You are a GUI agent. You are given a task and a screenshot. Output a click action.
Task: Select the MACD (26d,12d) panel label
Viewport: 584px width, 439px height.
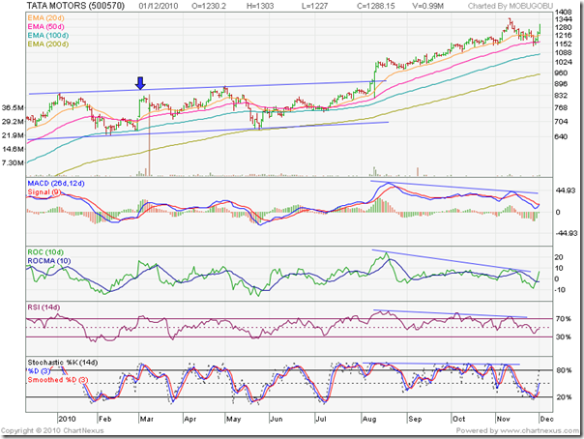point(61,184)
